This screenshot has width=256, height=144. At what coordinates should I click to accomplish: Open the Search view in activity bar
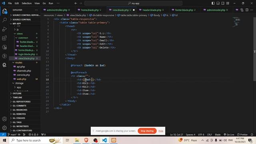pos(4,20)
